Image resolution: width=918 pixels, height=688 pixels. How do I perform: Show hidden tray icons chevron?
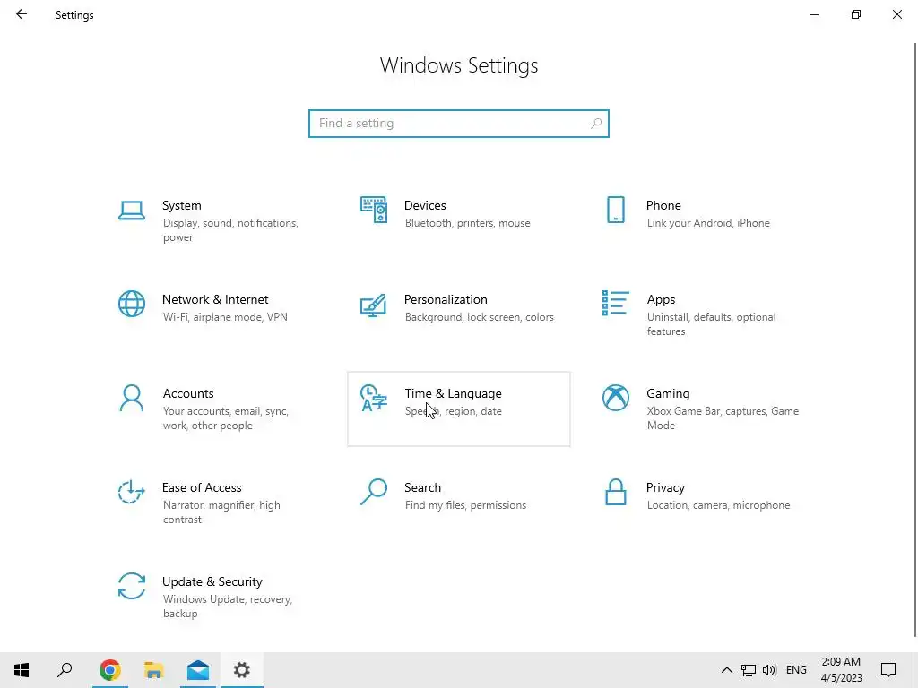pos(726,670)
